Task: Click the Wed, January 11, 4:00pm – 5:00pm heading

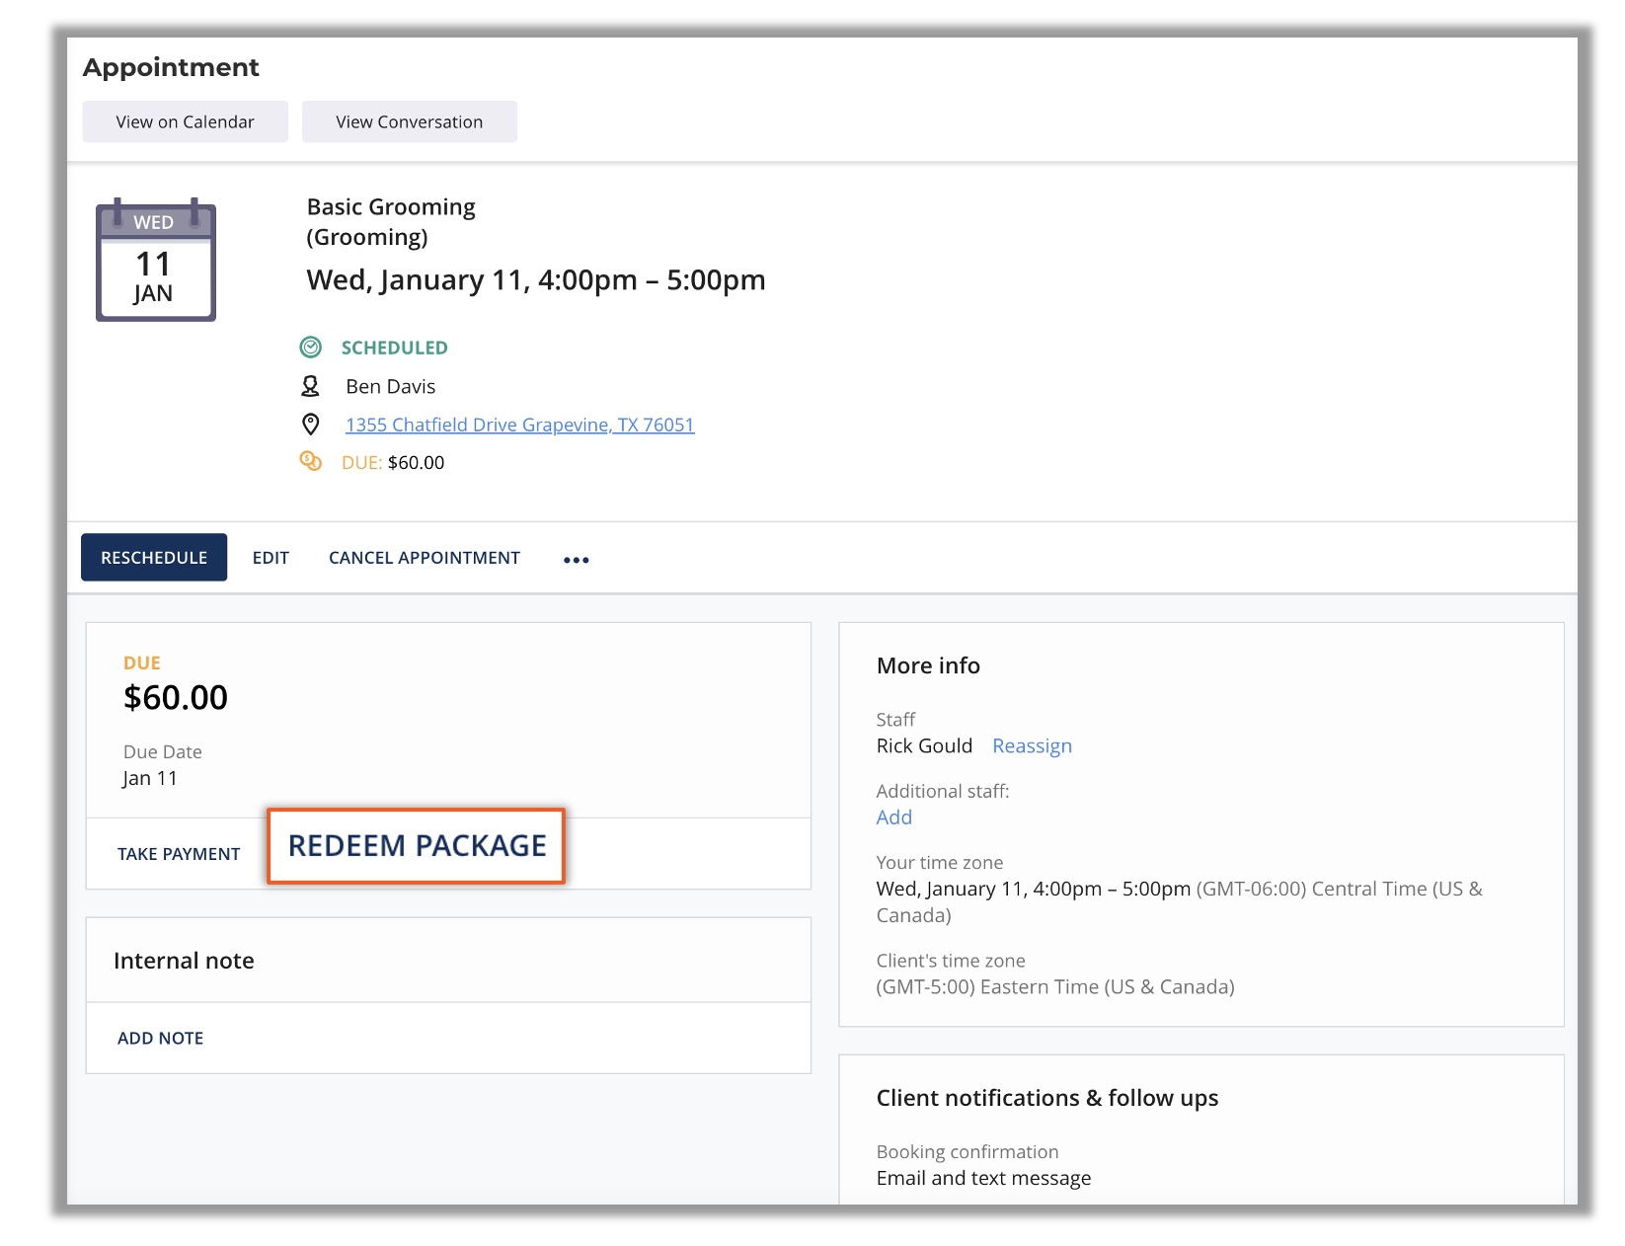Action: (x=536, y=280)
